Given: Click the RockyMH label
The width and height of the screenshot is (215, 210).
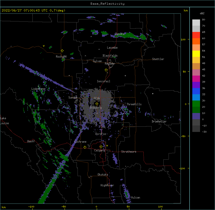Looking at the screenshot, I should (61, 57).
